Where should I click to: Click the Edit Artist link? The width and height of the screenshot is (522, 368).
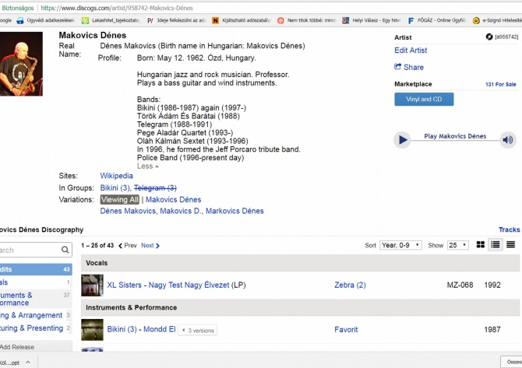tap(411, 51)
